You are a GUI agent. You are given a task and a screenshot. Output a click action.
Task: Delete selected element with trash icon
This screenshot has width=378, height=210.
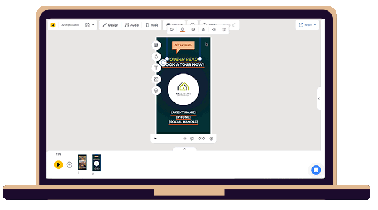tap(224, 30)
